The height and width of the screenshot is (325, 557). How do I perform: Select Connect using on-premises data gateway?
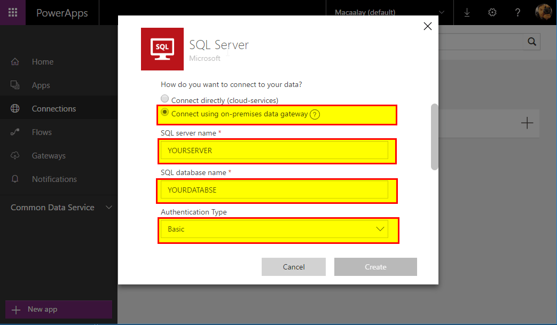pos(164,112)
